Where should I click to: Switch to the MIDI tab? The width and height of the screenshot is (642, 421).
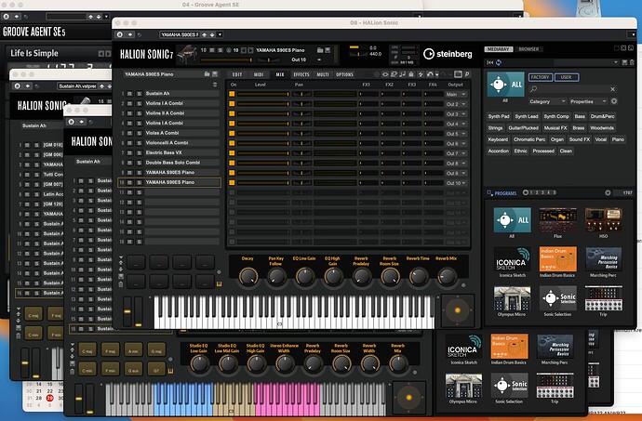(x=259, y=74)
